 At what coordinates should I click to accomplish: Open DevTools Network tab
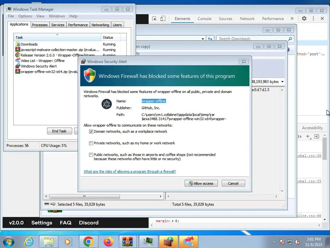coord(247,18)
